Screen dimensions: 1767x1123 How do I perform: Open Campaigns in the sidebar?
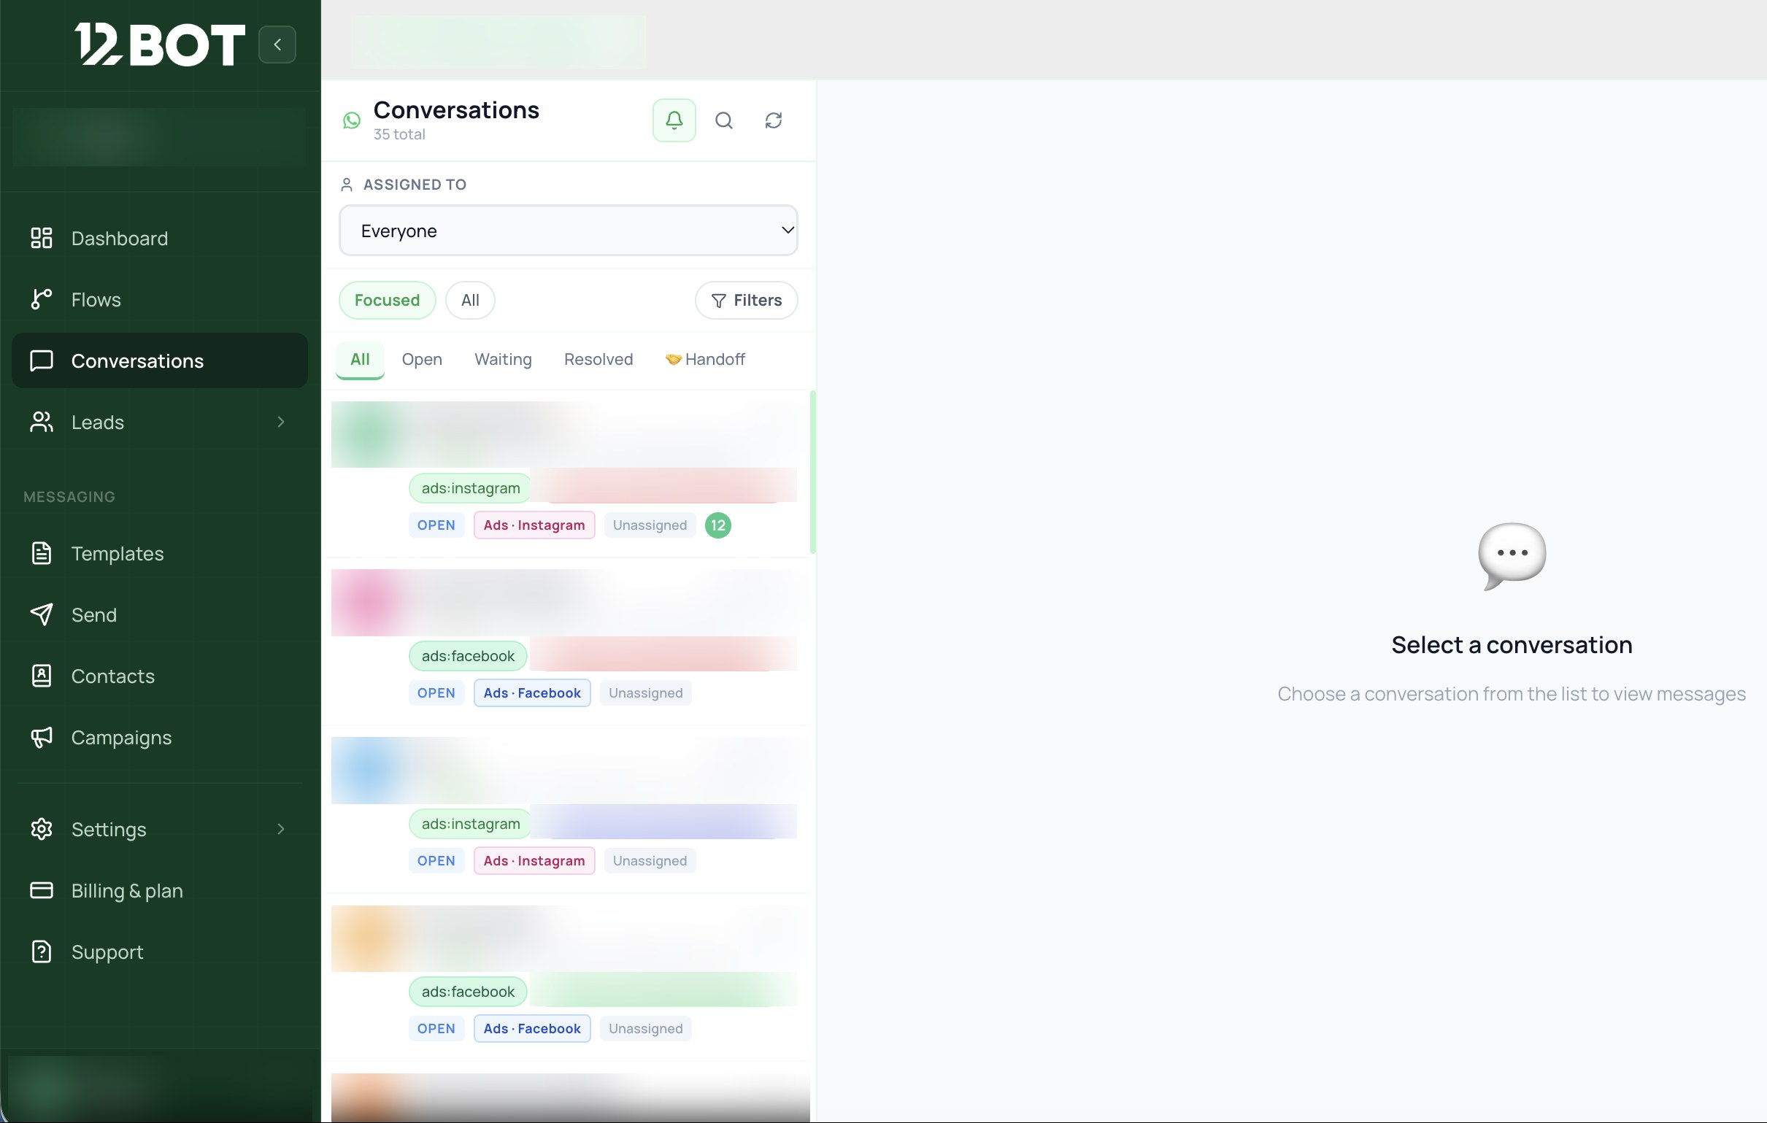click(160, 737)
